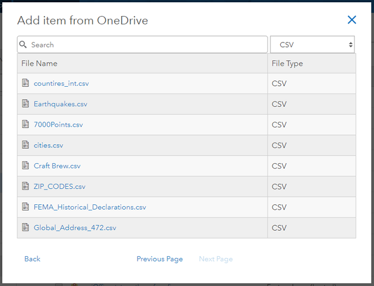Click the file icon beside ZIP_CODES.csv
374x286 pixels.
pyautogui.click(x=25, y=186)
